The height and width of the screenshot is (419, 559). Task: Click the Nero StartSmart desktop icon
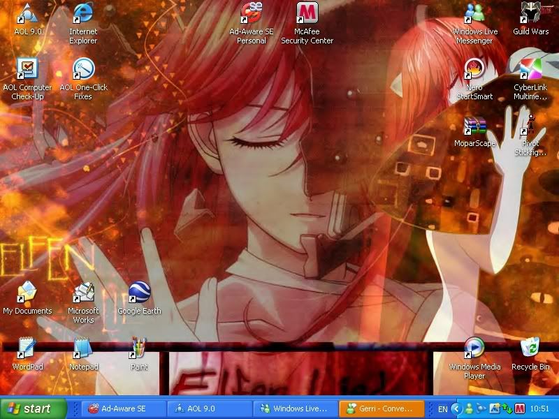coord(474,79)
